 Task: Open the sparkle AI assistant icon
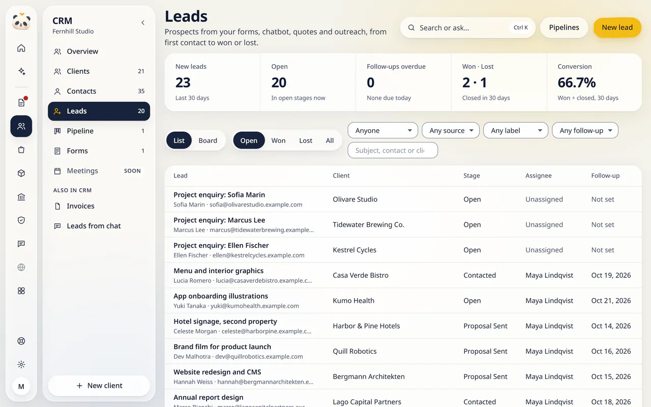[x=21, y=72]
